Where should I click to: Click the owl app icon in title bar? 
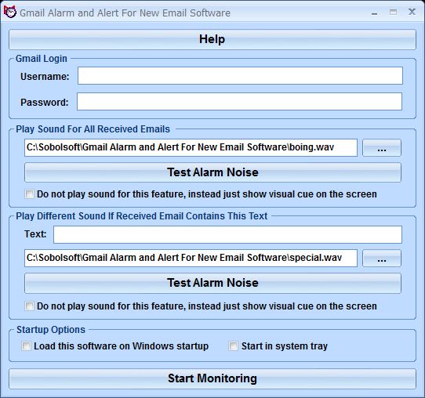[9, 13]
